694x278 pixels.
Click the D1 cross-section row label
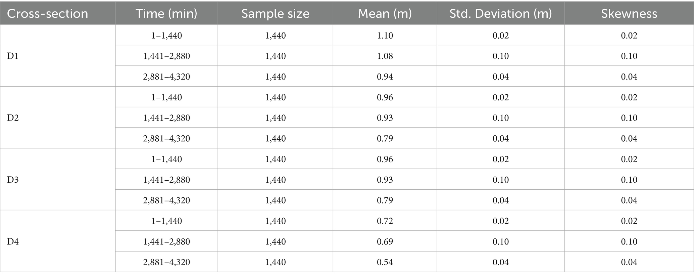(13, 56)
